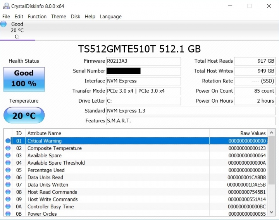
Task: Select the Composite Temperature attribute name
Action: point(55,148)
